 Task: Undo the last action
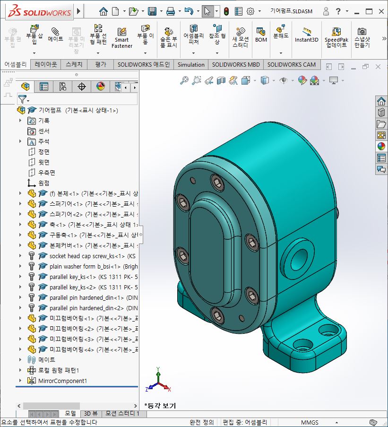[189, 11]
